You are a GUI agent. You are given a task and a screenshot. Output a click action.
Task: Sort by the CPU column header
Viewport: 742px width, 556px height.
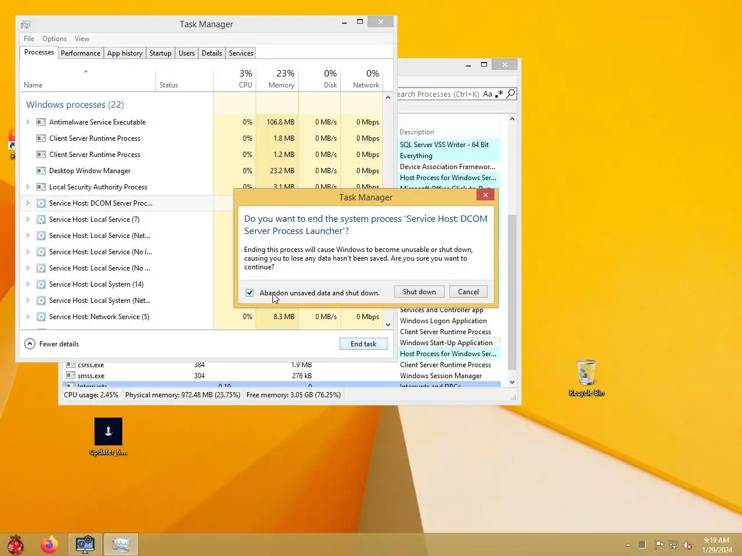[235, 79]
